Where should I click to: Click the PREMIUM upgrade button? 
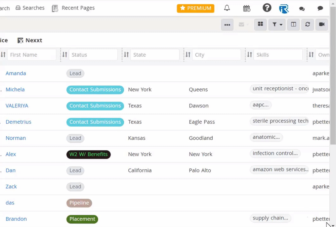[195, 8]
